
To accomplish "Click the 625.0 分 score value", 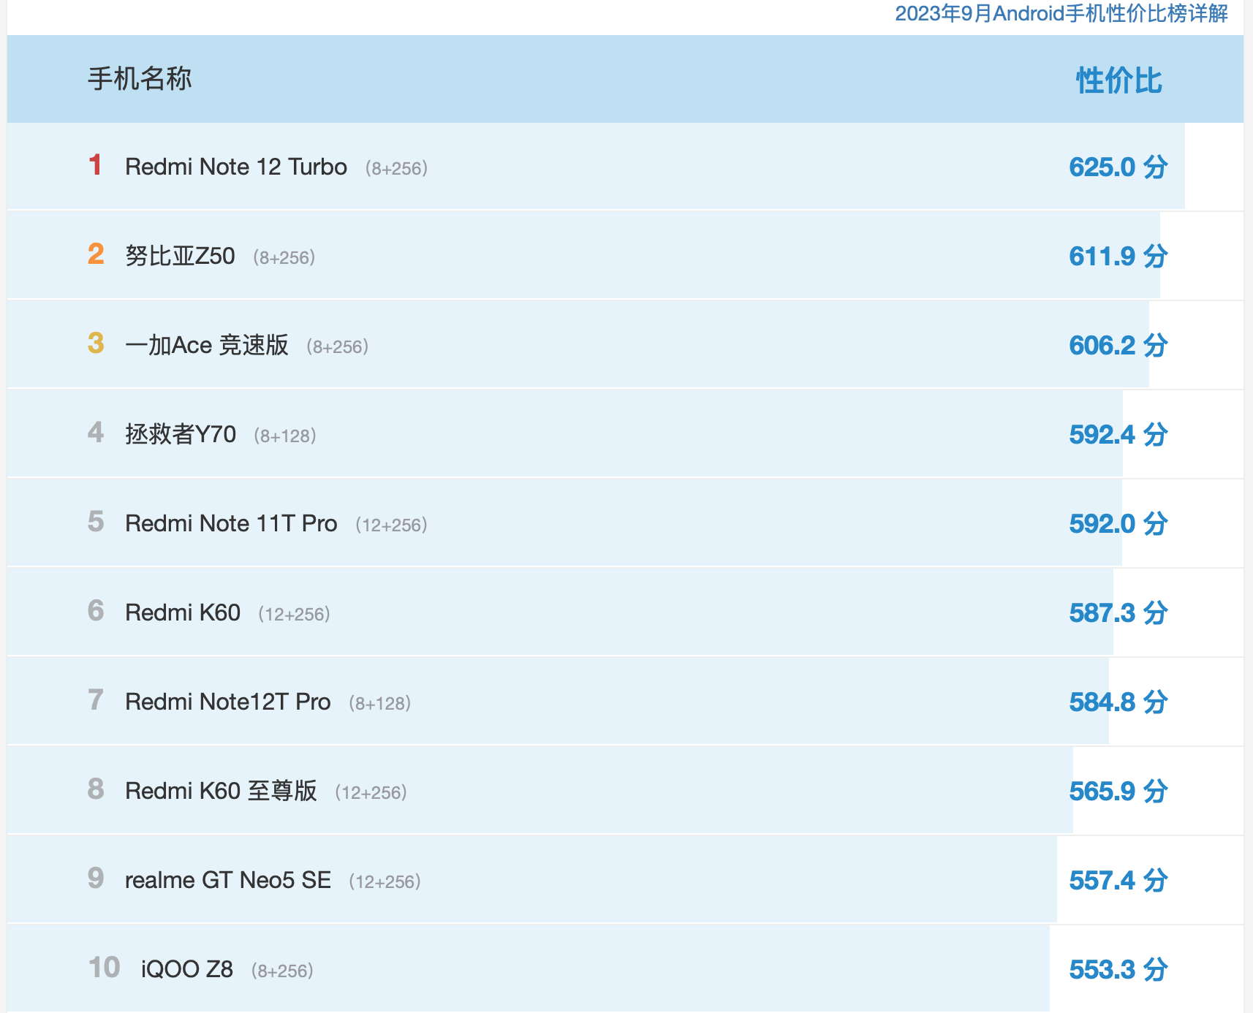I will pos(1118,167).
